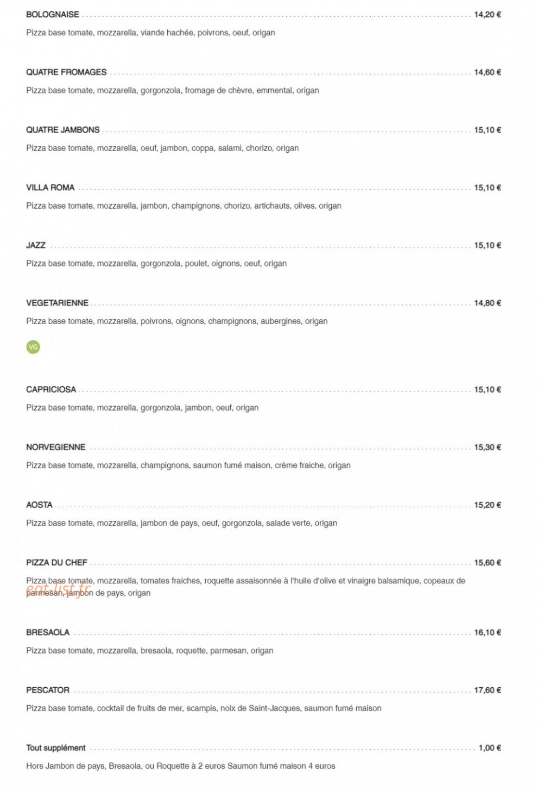Image resolution: width=537 pixels, height=790 pixels.
Task: Click the eat-list.fr watermark logo
Action: tap(58, 588)
